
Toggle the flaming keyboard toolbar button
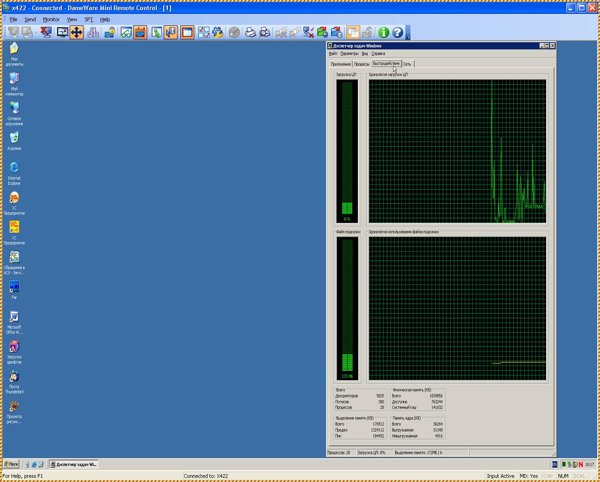(x=140, y=32)
